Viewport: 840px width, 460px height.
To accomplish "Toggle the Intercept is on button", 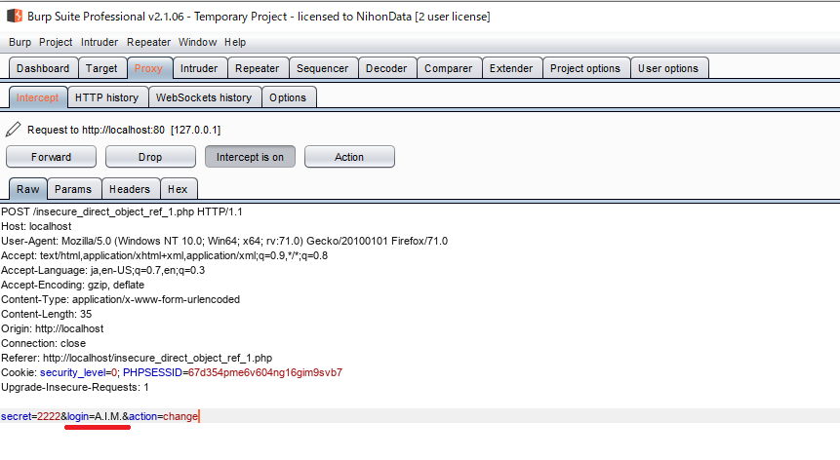I will 250,157.
